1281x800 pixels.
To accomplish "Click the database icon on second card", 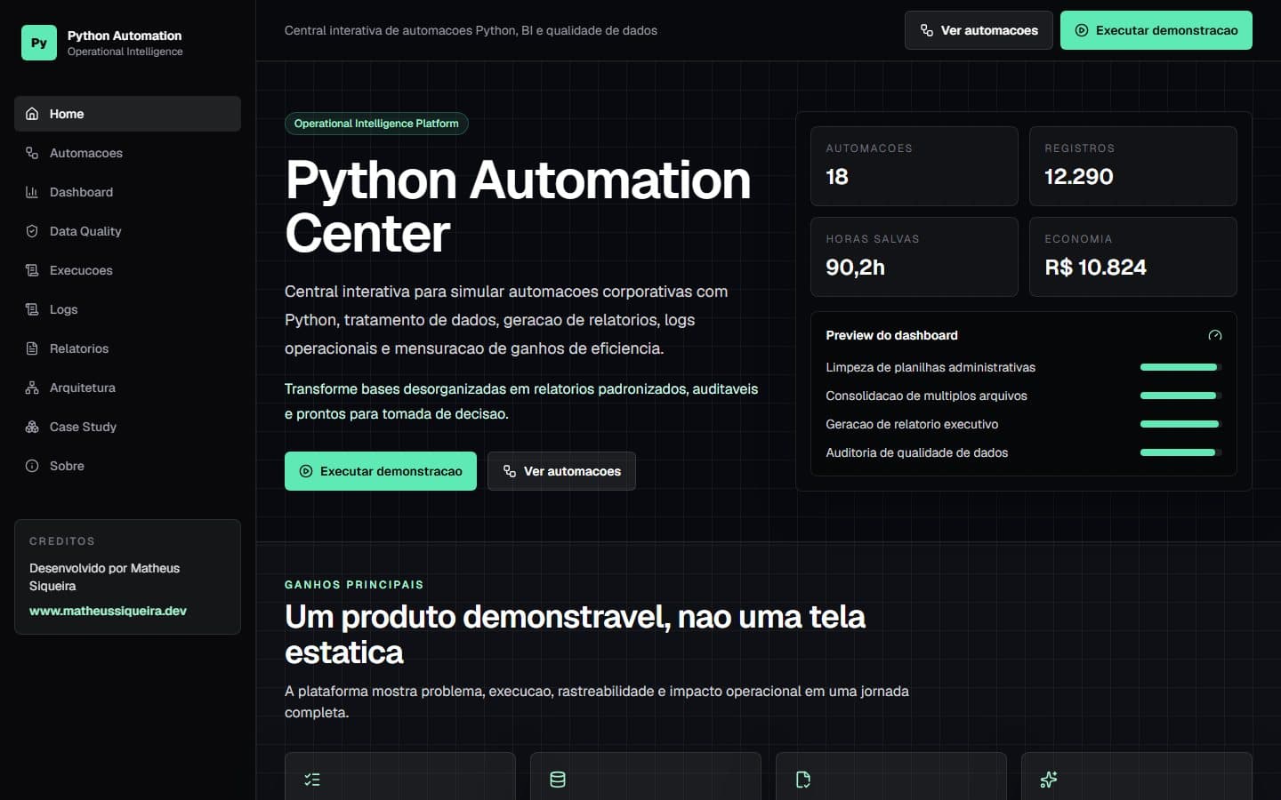I will tap(558, 780).
